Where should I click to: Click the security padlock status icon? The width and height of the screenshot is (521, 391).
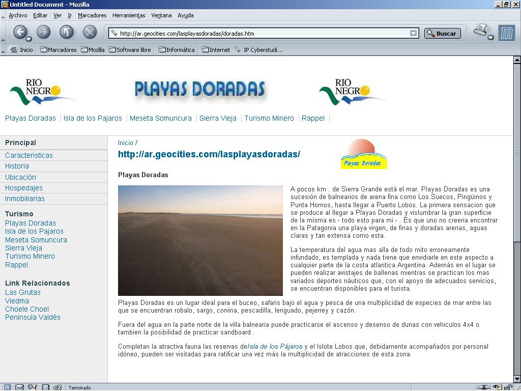point(507,387)
